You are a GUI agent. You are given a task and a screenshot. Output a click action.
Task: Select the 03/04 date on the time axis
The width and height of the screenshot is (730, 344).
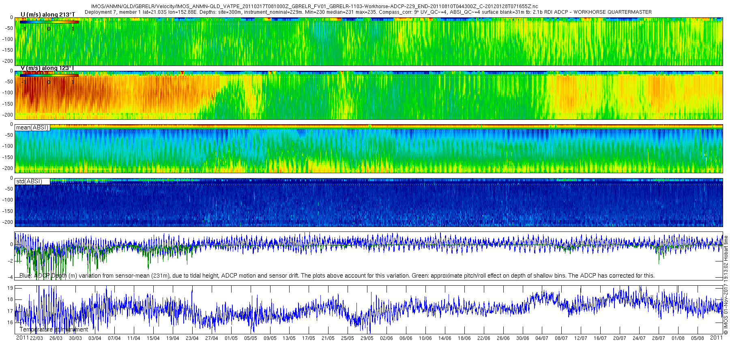pyautogui.click(x=95, y=338)
